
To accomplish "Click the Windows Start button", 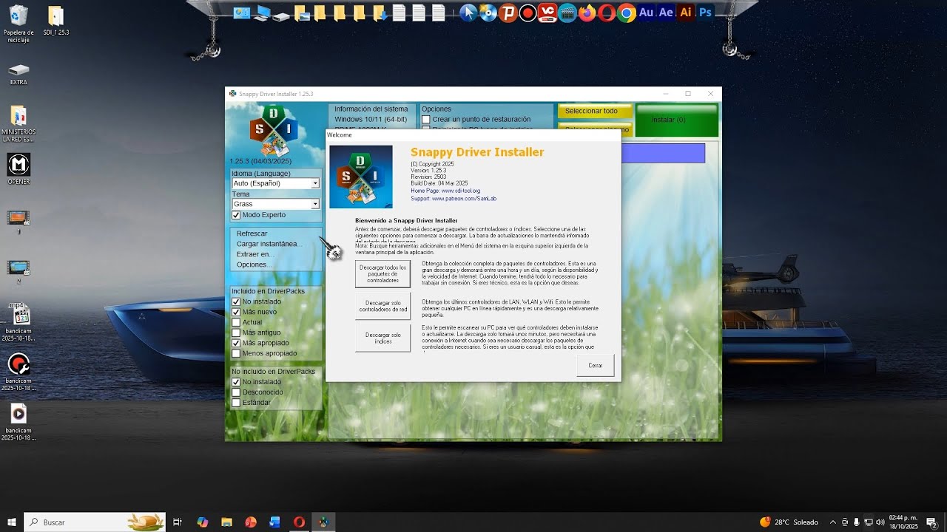I will 11,522.
